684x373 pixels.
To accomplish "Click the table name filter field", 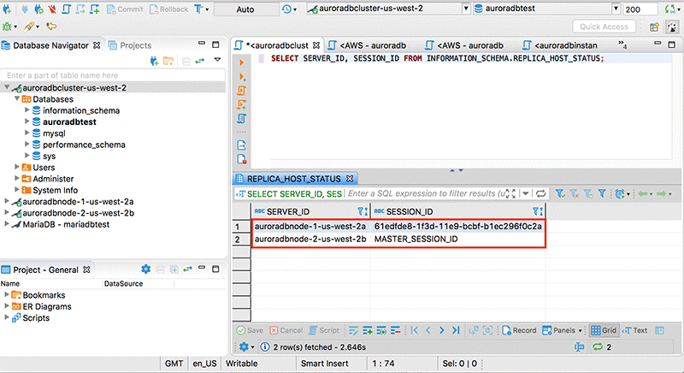I will (113, 75).
